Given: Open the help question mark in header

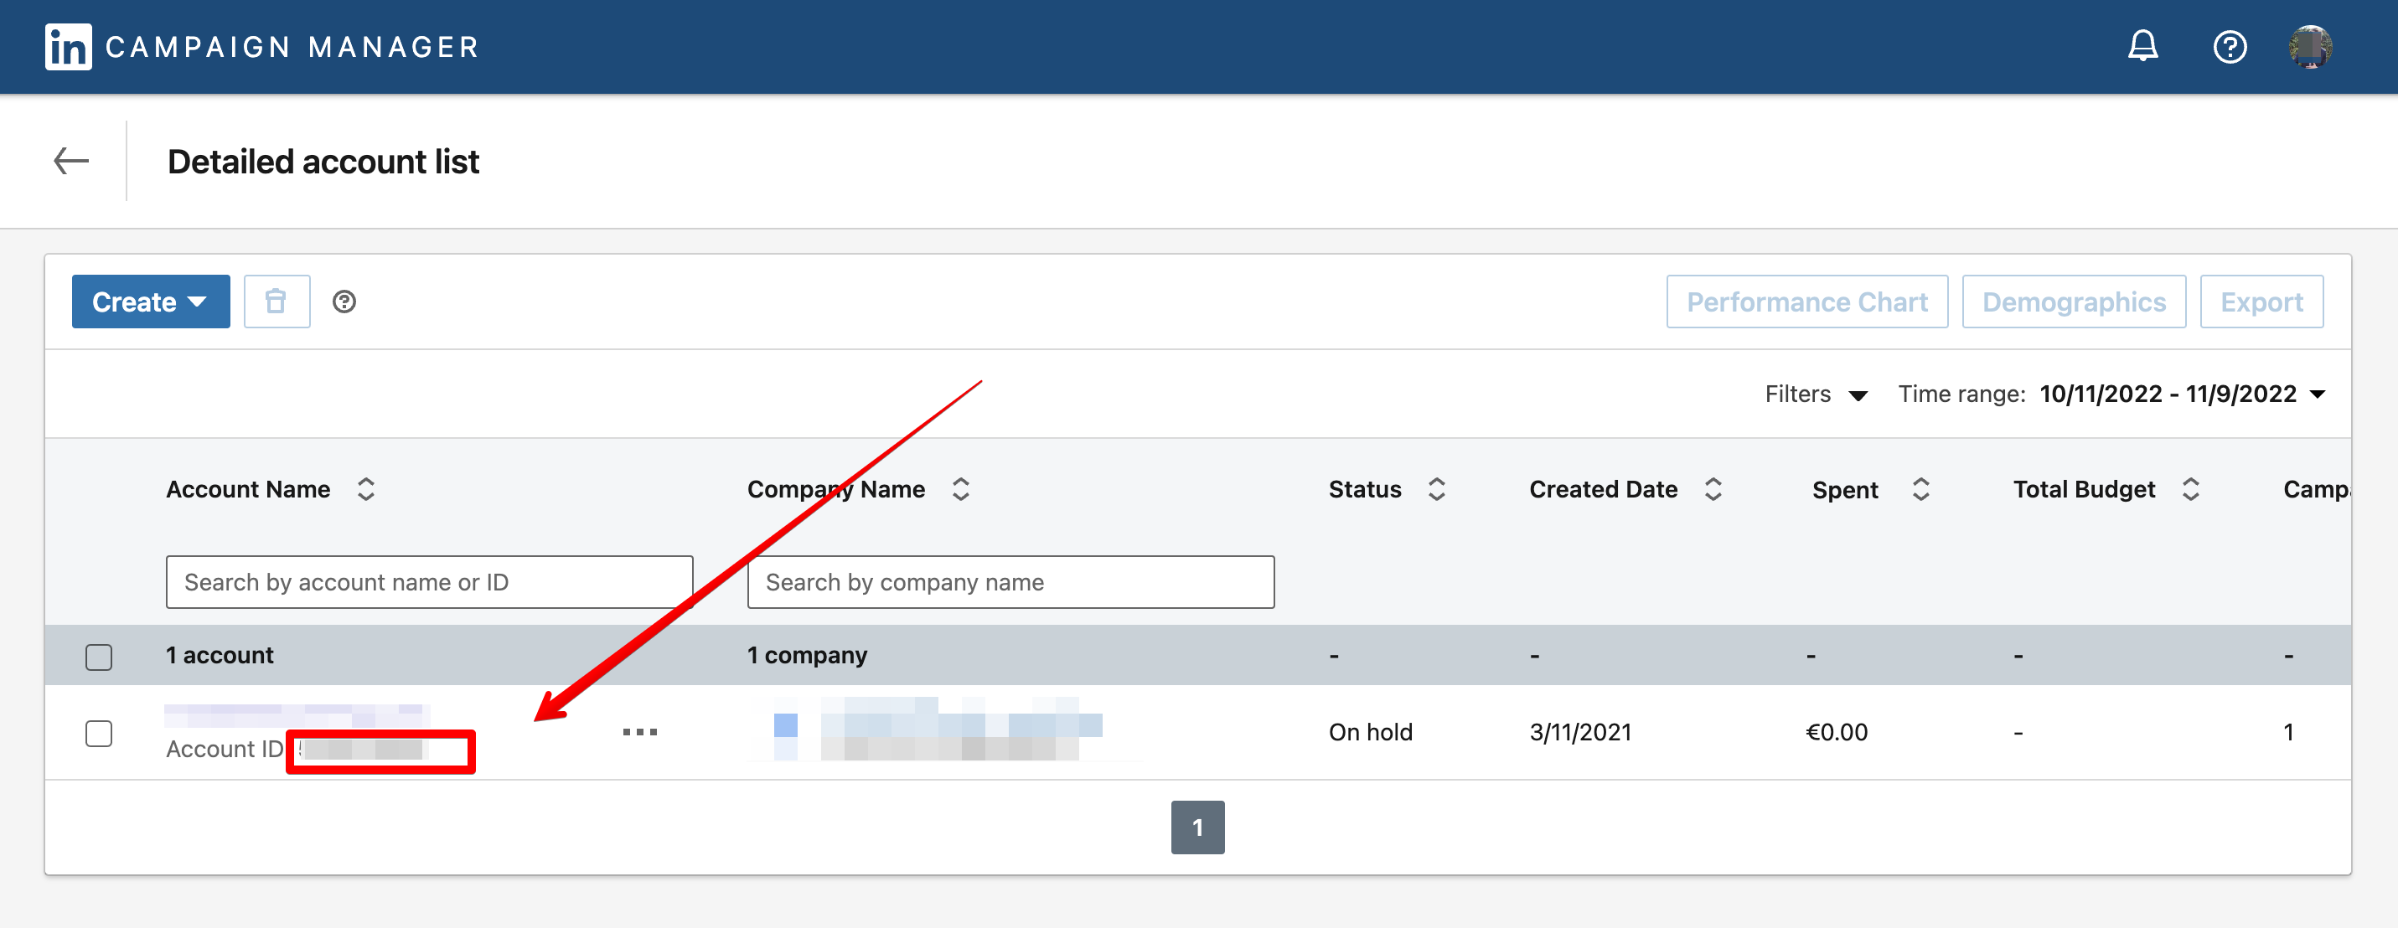Looking at the screenshot, I should (x=2230, y=47).
